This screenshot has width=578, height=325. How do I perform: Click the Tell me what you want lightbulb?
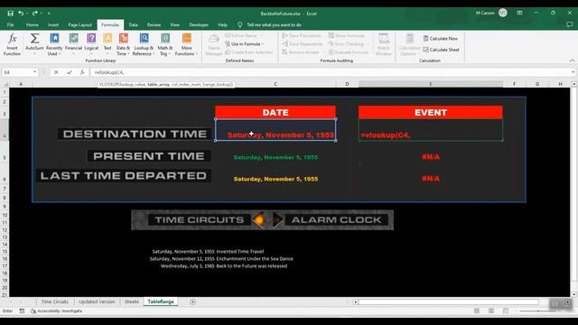tap(240, 24)
